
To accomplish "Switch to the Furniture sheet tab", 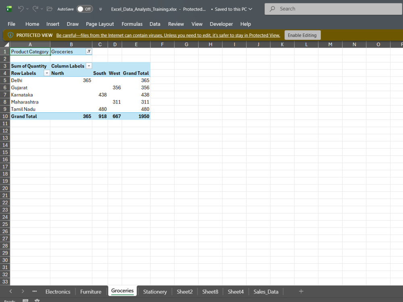I will pos(91,292).
